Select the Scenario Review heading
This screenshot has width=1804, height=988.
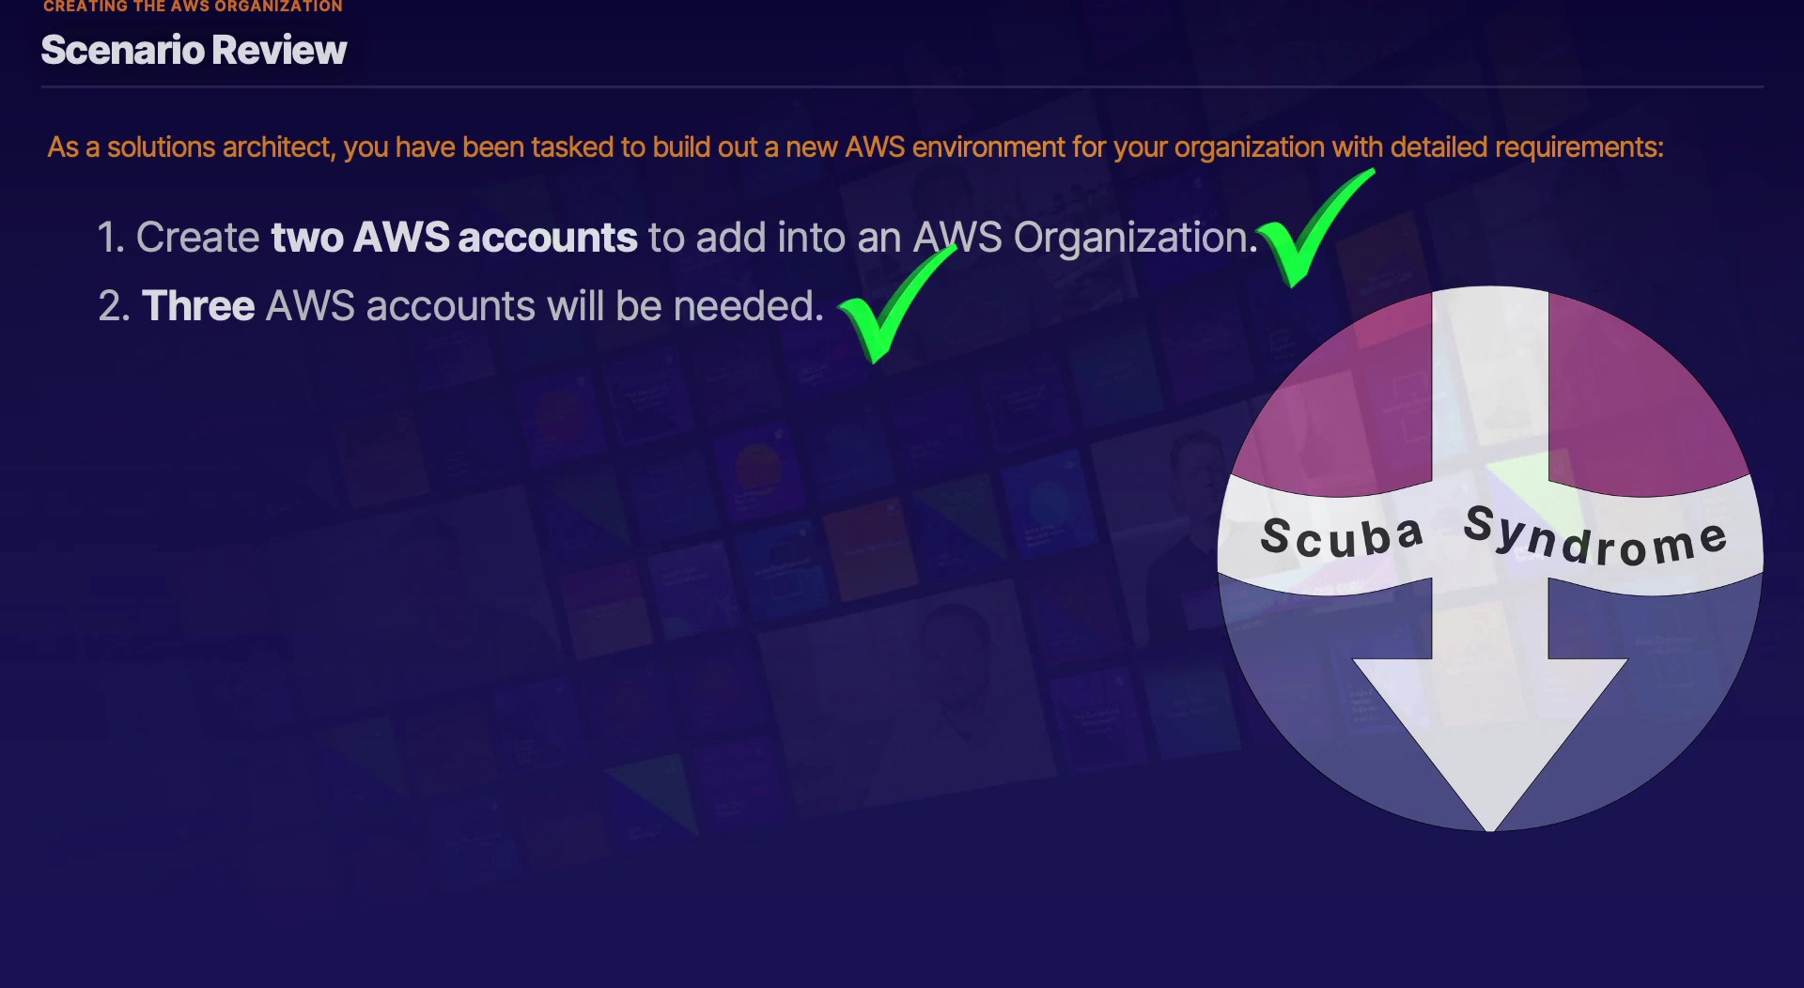pos(194,50)
